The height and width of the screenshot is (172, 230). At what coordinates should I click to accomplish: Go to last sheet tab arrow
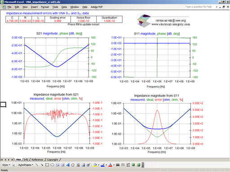point(12,159)
